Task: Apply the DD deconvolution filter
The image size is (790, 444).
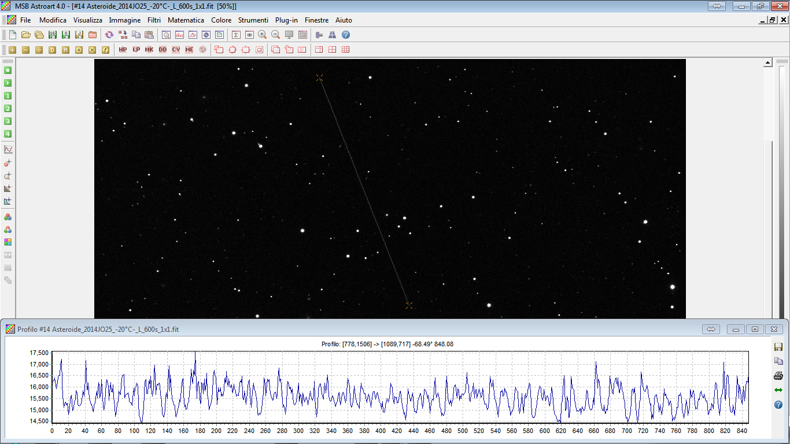Action: [x=163, y=50]
